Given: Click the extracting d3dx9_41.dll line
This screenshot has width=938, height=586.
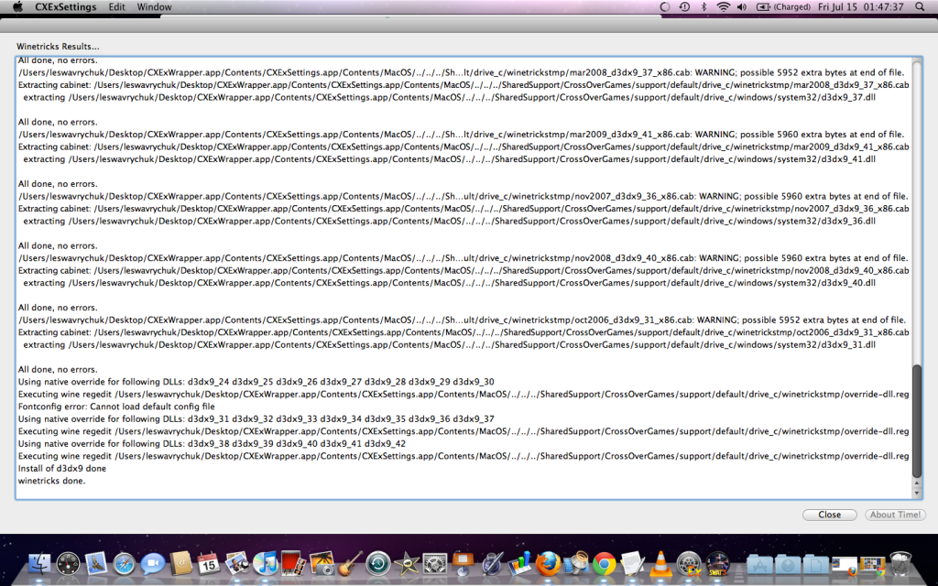Looking at the screenshot, I should (449, 159).
